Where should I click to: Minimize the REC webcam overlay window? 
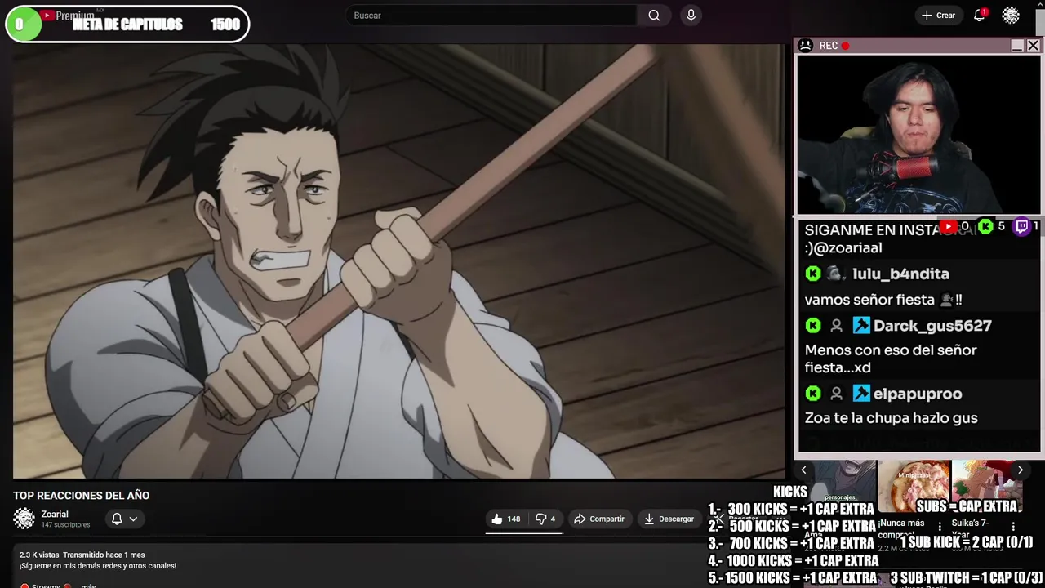click(x=1017, y=47)
